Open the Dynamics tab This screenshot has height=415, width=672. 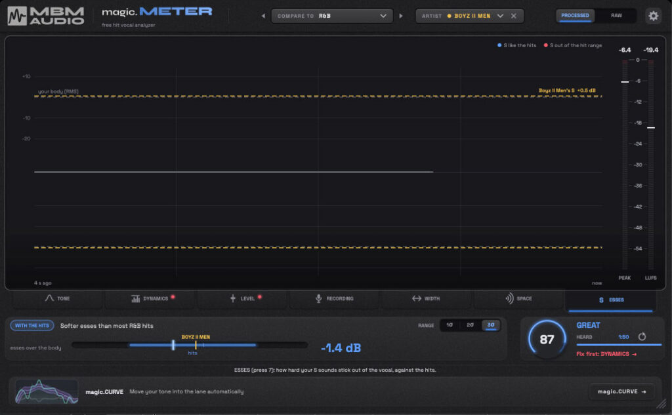[x=150, y=298]
